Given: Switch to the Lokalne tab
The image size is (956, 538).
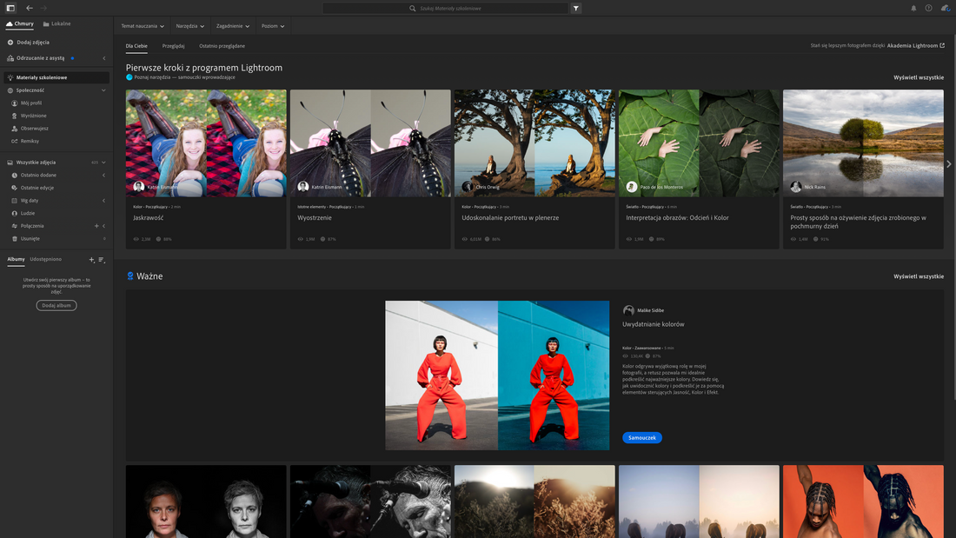Looking at the screenshot, I should coord(56,23).
